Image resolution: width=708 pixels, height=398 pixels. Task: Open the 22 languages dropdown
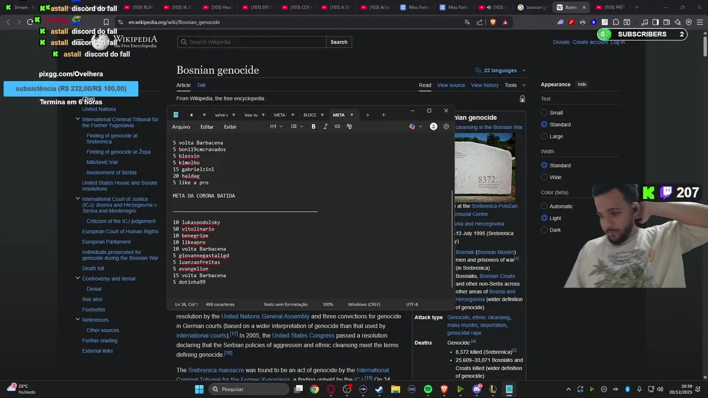(500, 70)
